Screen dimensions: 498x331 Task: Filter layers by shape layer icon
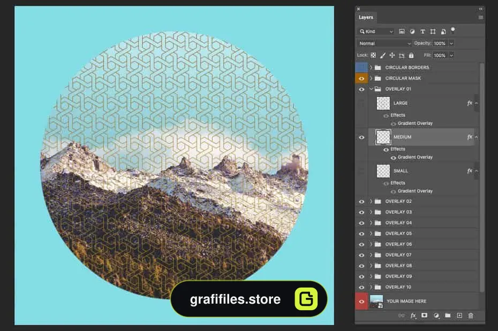click(433, 32)
